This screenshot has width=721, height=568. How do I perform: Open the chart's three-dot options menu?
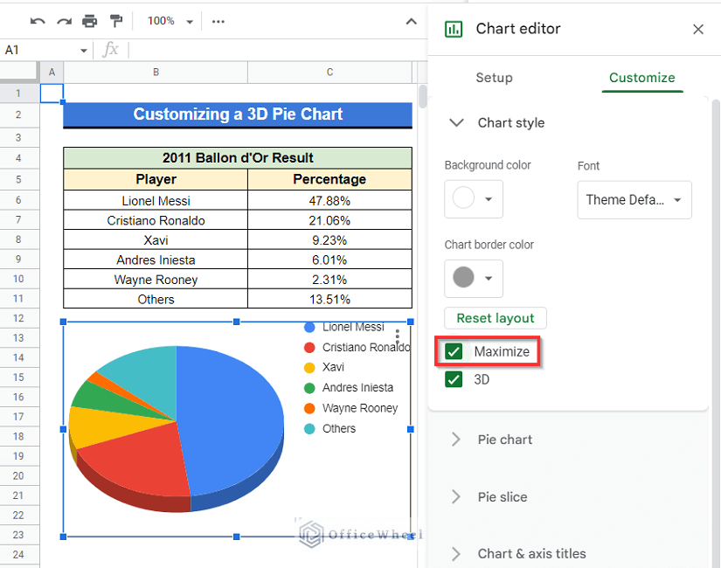pyautogui.click(x=398, y=336)
